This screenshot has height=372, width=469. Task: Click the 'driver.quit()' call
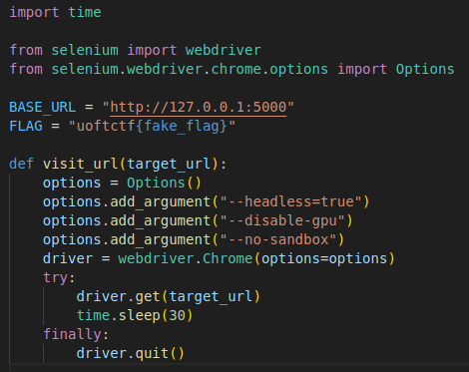pos(131,353)
